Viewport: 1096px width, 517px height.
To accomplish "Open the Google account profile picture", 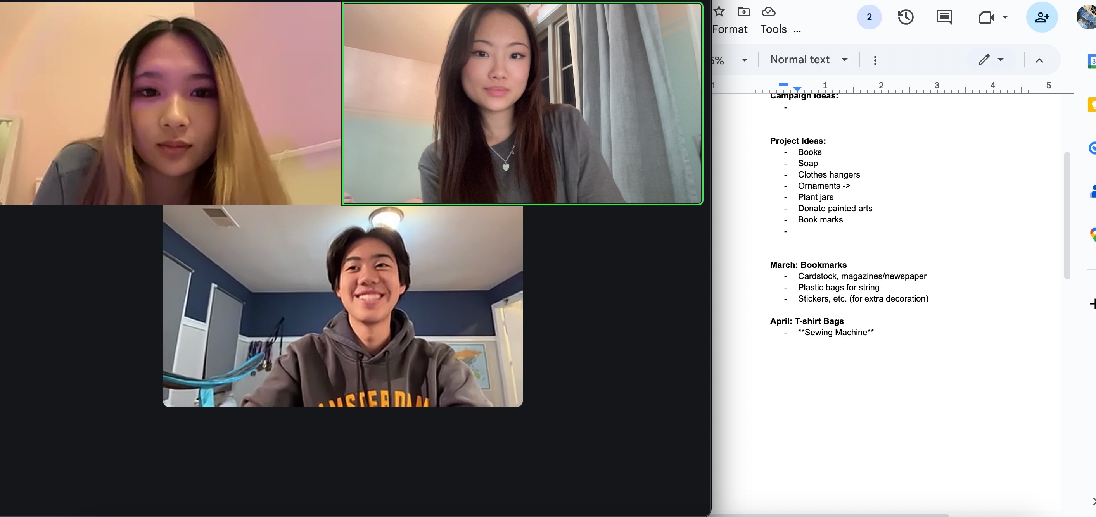I will click(x=1087, y=17).
